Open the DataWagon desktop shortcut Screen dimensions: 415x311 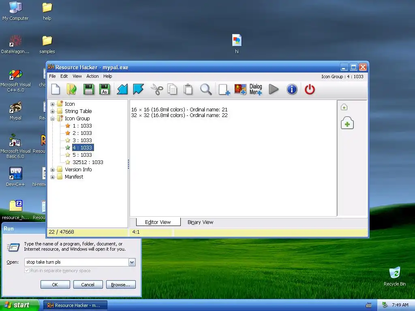15,45
